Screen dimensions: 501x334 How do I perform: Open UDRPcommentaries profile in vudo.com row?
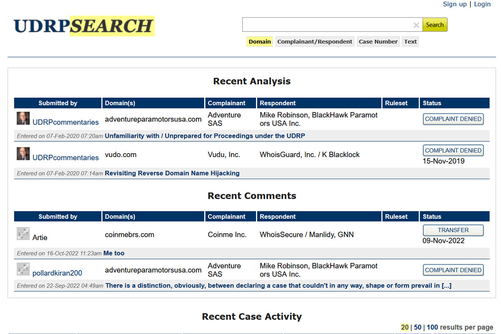(66, 157)
